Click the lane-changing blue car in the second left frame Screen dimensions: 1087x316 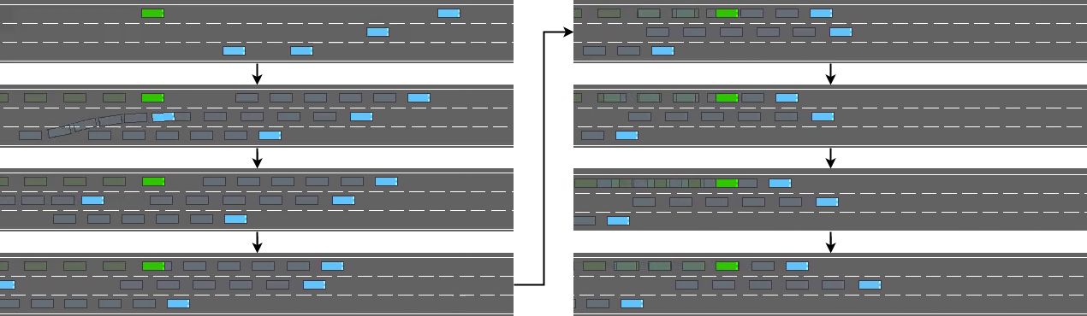coord(163,117)
